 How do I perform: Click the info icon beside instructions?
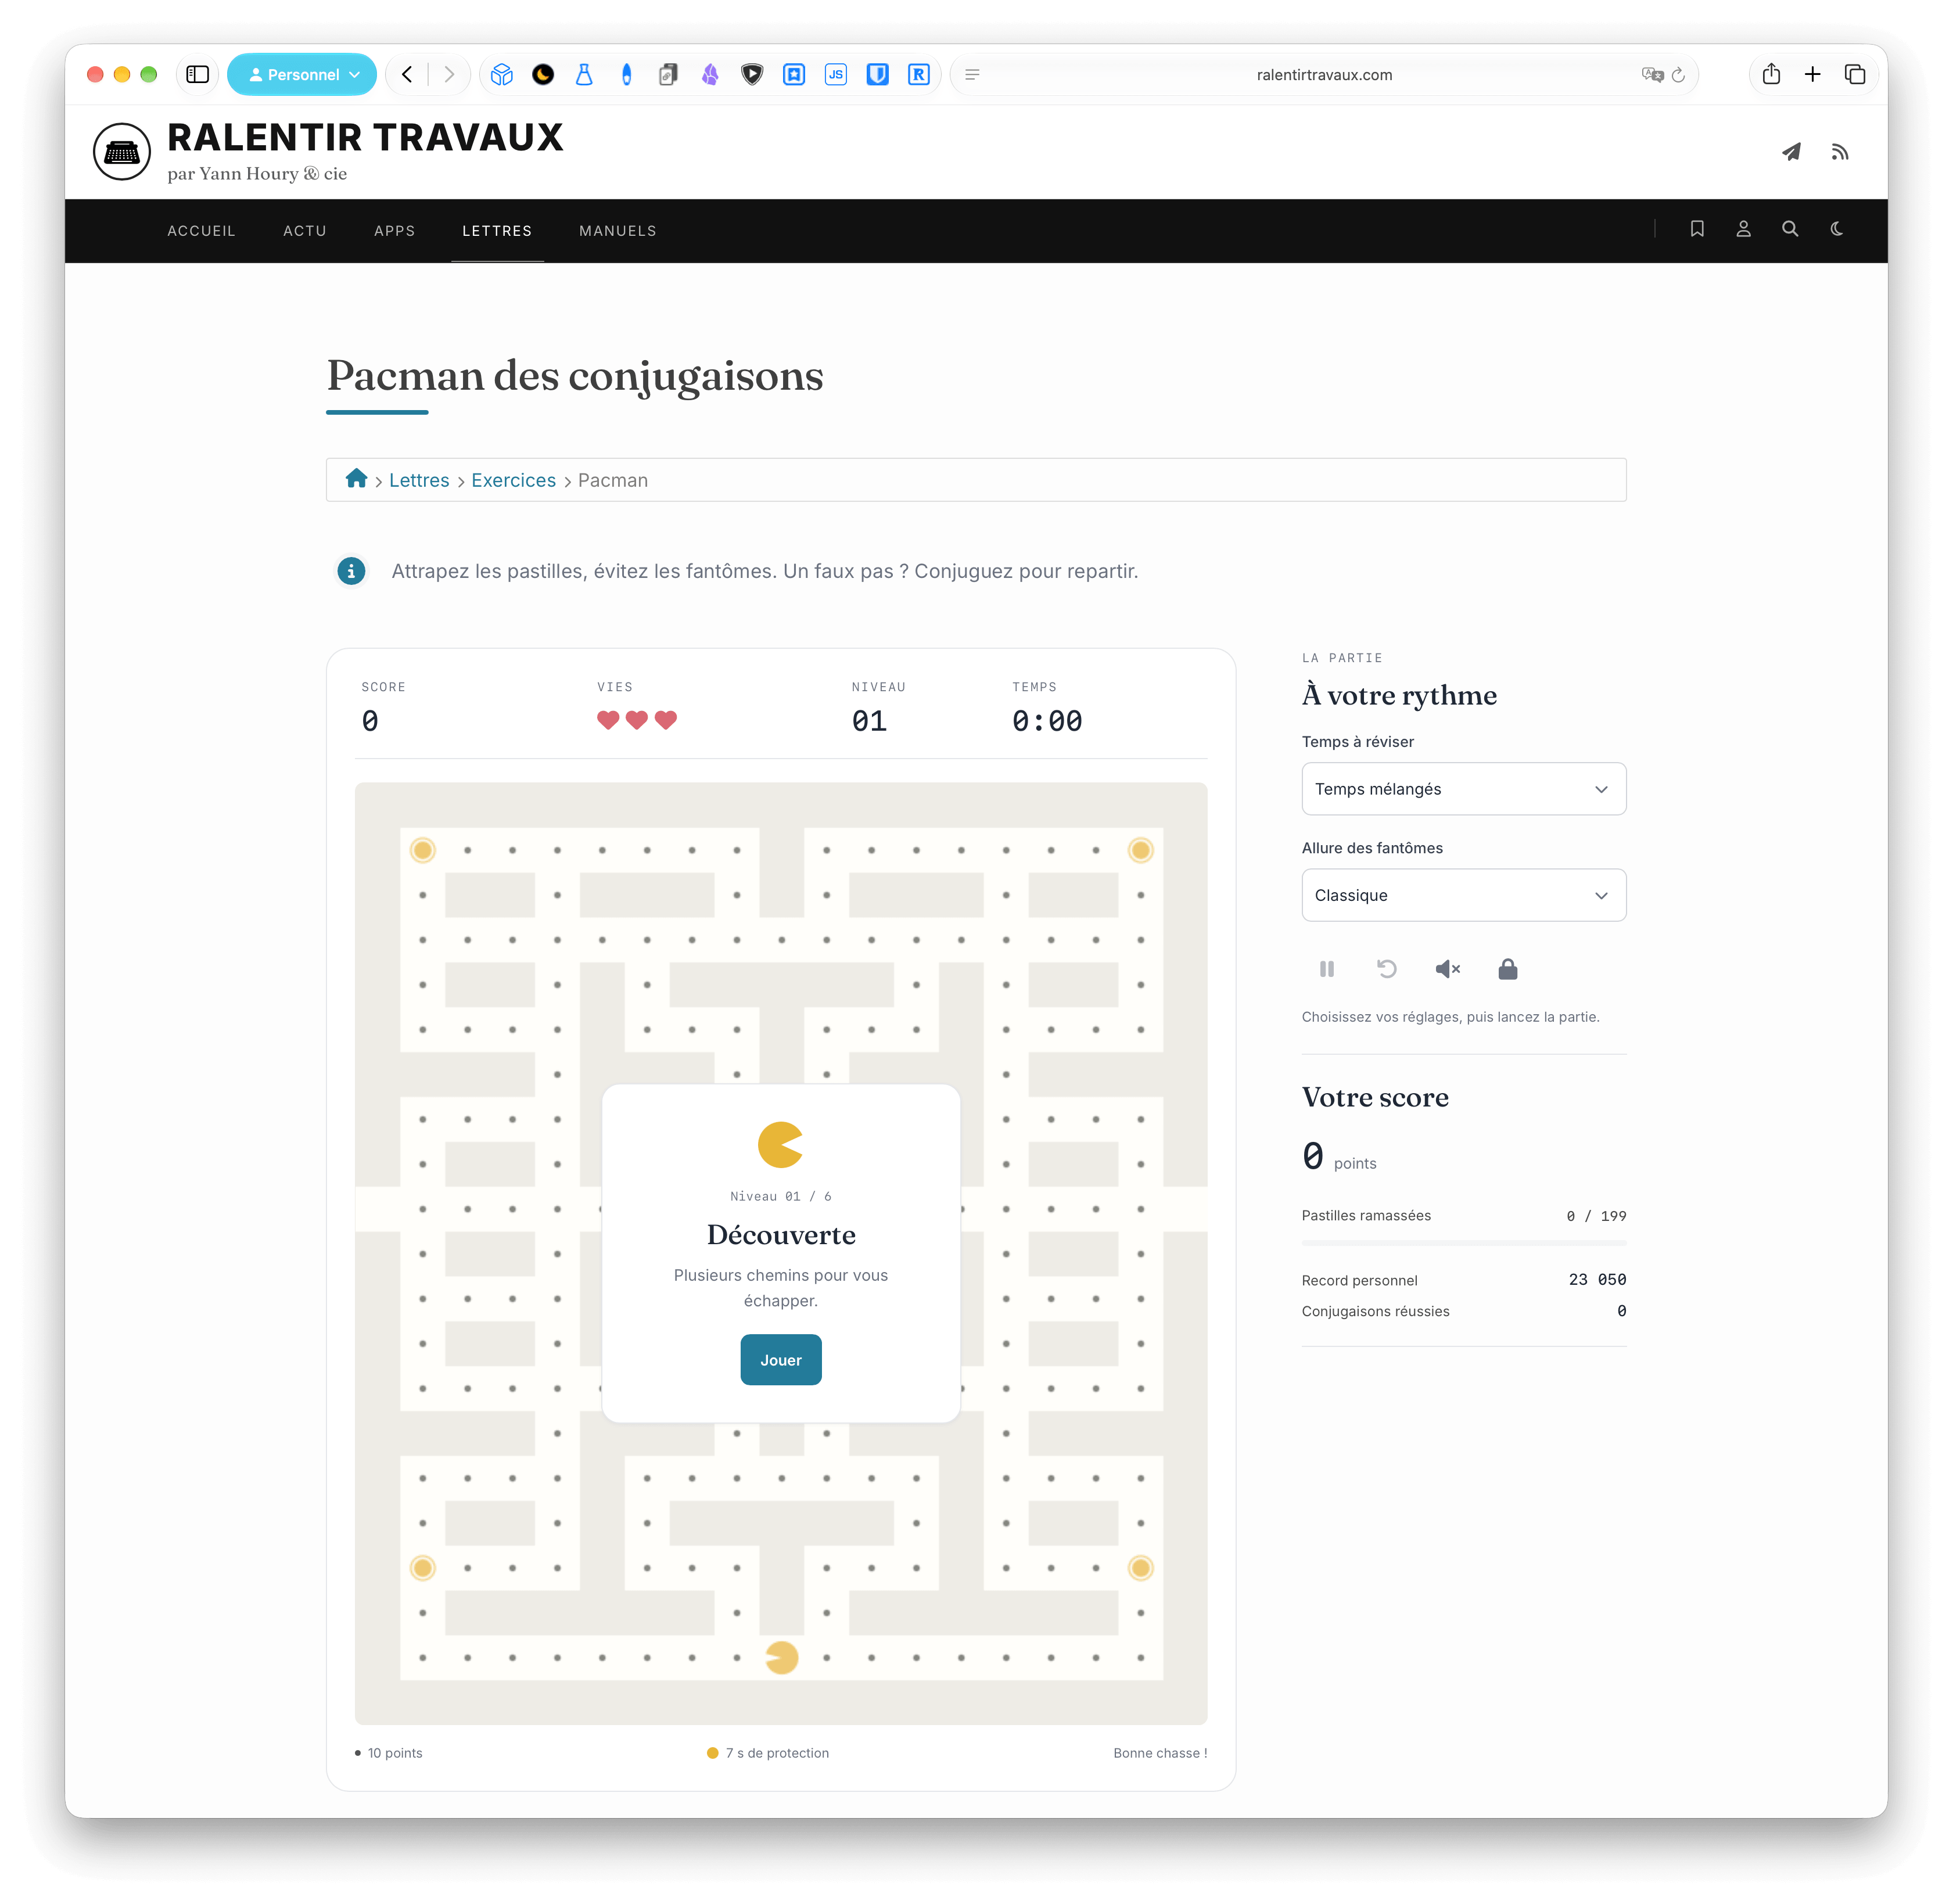[x=350, y=570]
